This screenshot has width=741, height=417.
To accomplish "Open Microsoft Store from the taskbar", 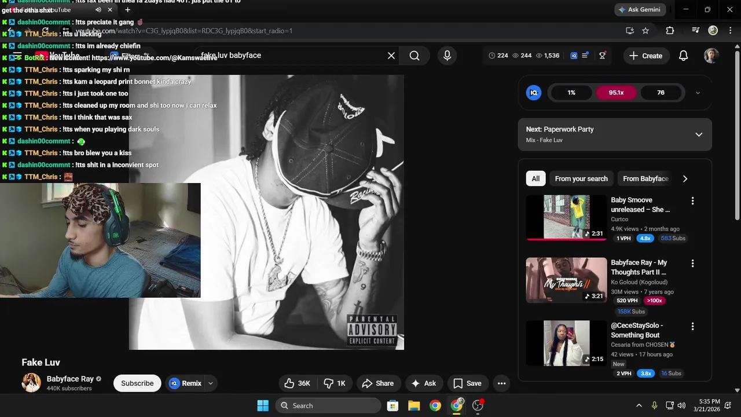I will (x=392, y=405).
